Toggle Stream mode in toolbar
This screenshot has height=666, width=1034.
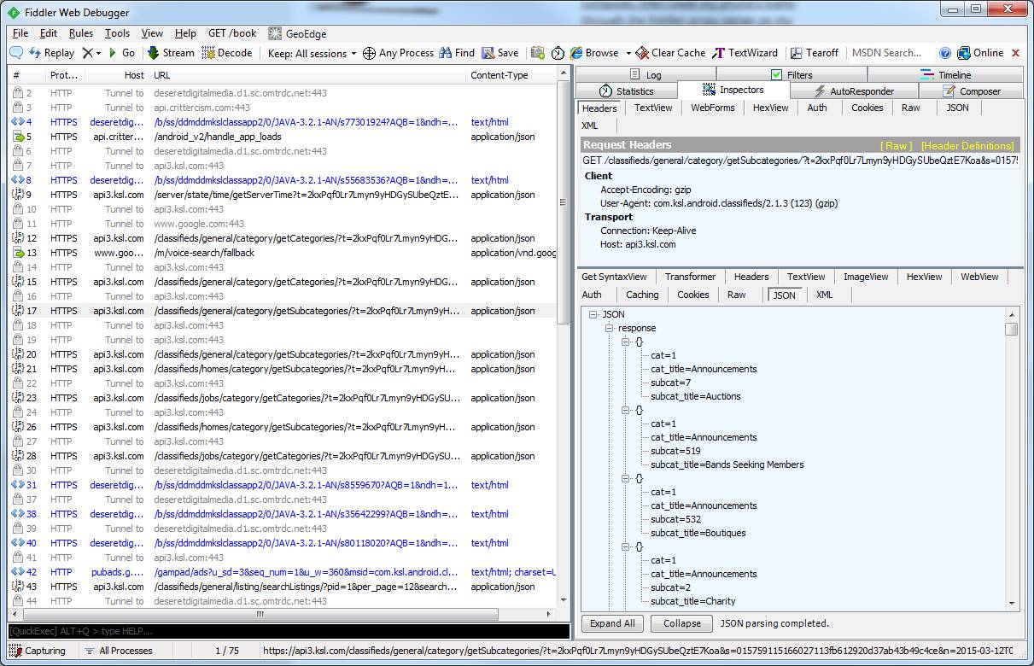click(x=171, y=53)
